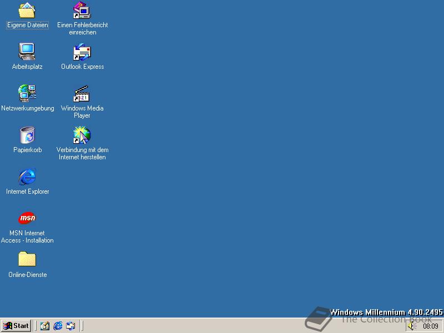444x333 pixels.
Task: Select the MSN Internet Access icon
Action: pyautogui.click(x=27, y=218)
